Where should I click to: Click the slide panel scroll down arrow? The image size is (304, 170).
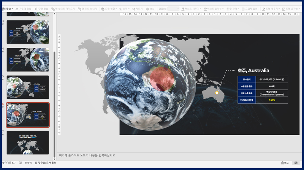click(x=54, y=159)
